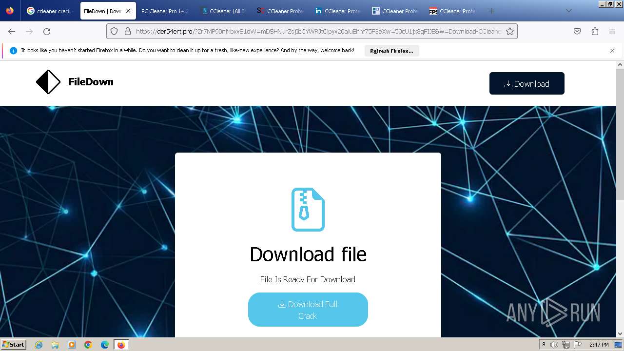Open the network tray icon
This screenshot has width=624, height=351.
(x=565, y=345)
